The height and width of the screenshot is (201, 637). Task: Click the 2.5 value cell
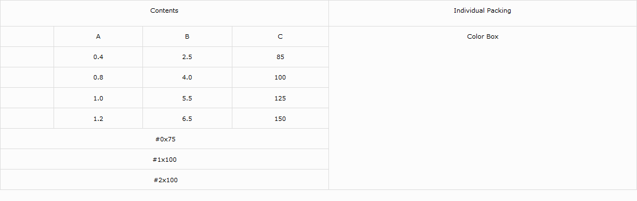(x=187, y=57)
